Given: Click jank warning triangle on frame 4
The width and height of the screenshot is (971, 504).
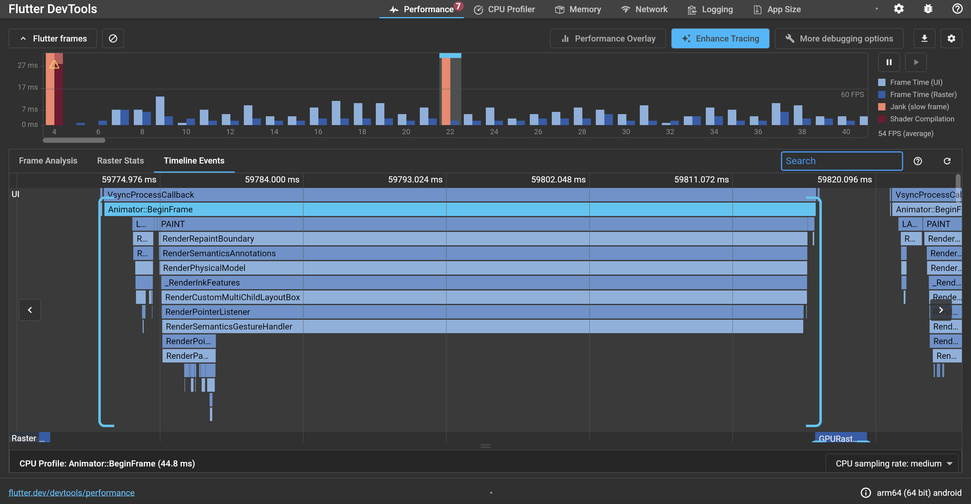Looking at the screenshot, I should 54,65.
